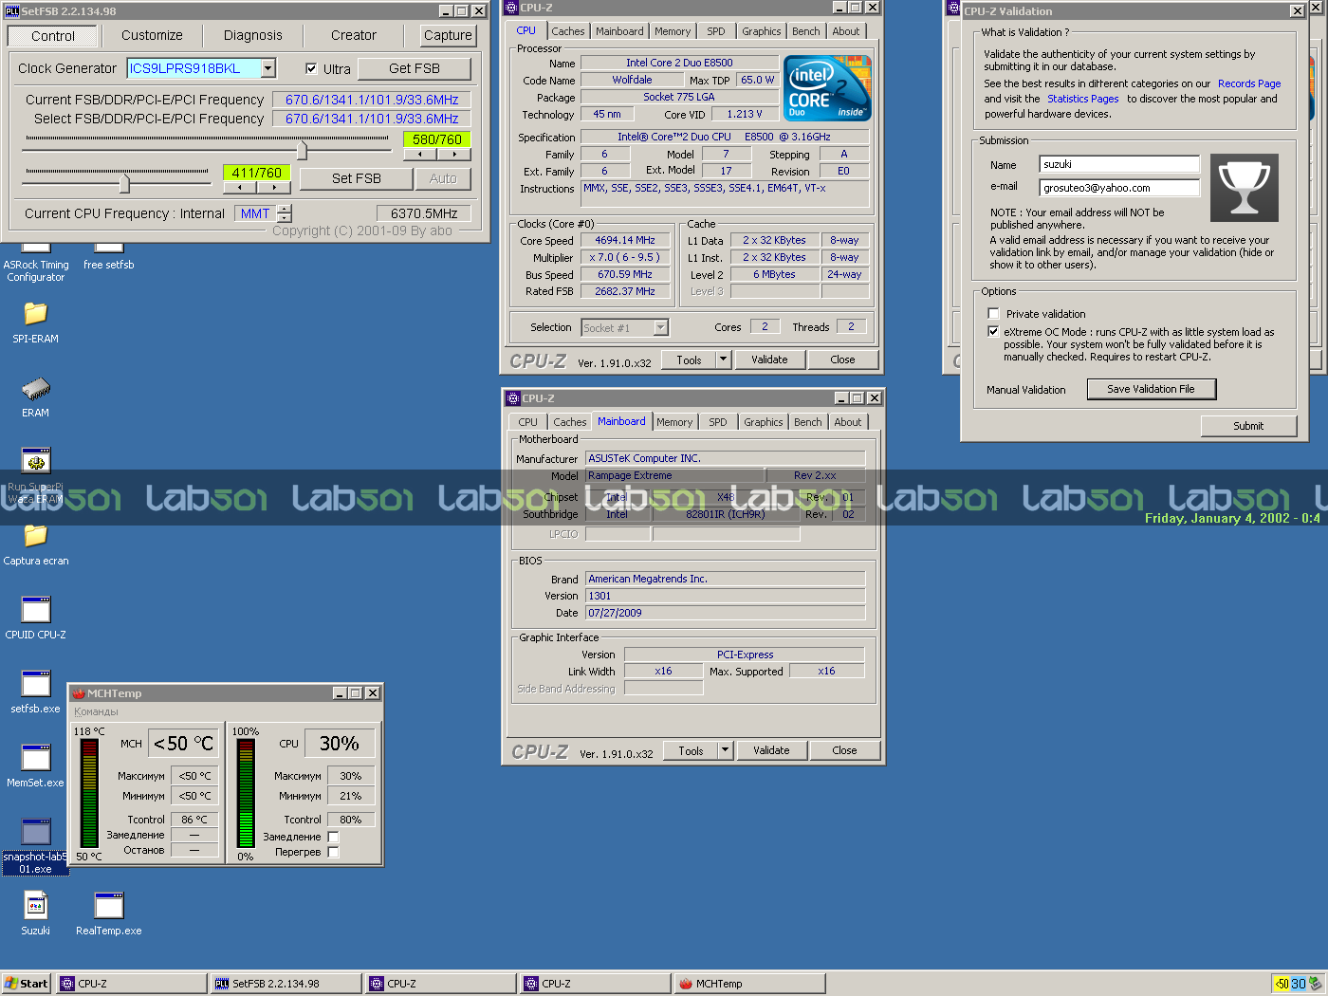Open Memory tab in Mainboard CPU-Z window
This screenshot has width=1328, height=996.
point(674,422)
